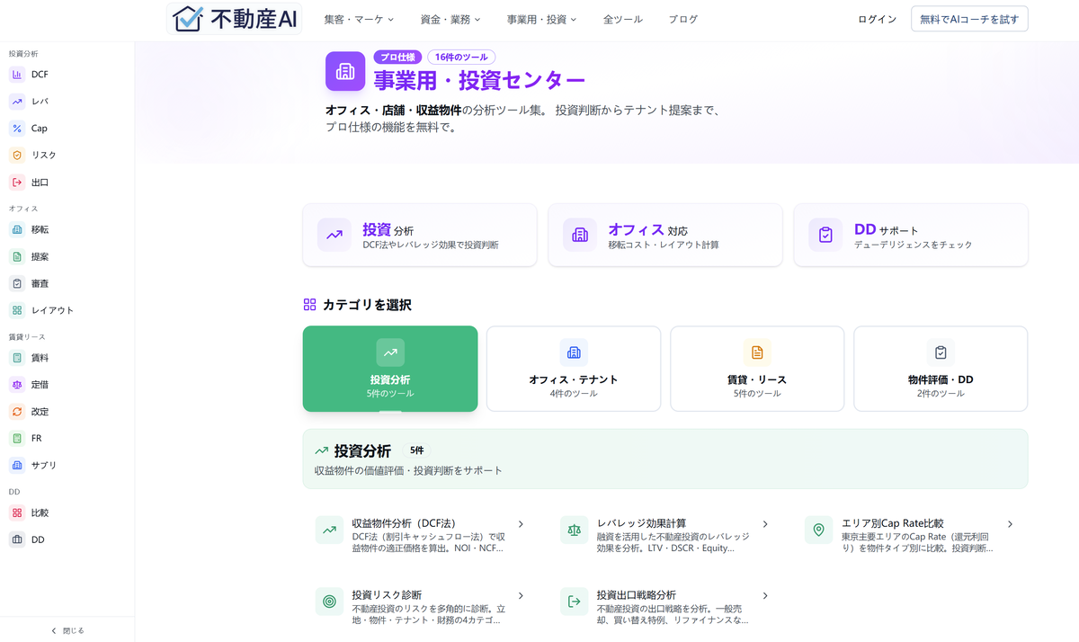Screen dimensions: 1079x642
Task: Click the 賃貸リース sidebar section heading
Action: (27, 337)
